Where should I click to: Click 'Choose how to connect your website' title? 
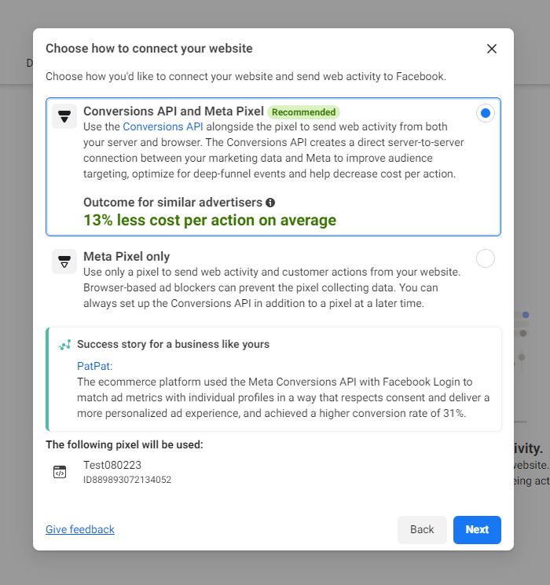[149, 49]
